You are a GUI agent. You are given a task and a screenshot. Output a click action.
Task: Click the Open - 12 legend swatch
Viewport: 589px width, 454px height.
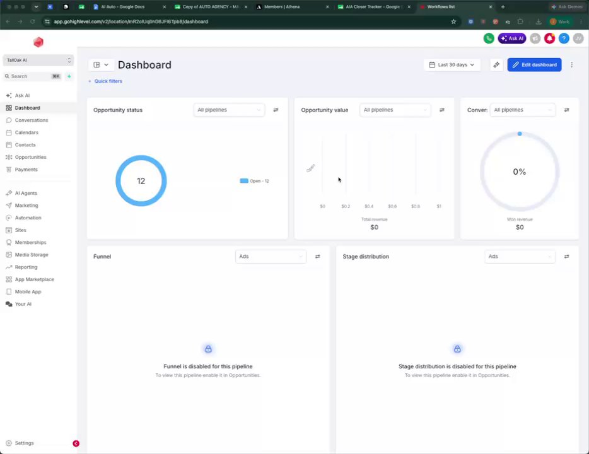(244, 181)
